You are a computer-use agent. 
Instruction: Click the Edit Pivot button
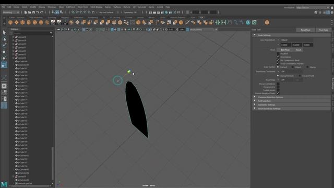coord(285,50)
